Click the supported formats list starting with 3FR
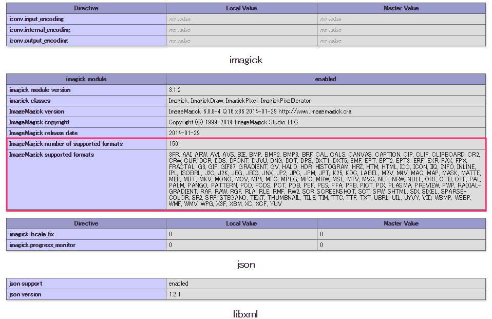The height and width of the screenshot is (319, 492). pos(325,179)
